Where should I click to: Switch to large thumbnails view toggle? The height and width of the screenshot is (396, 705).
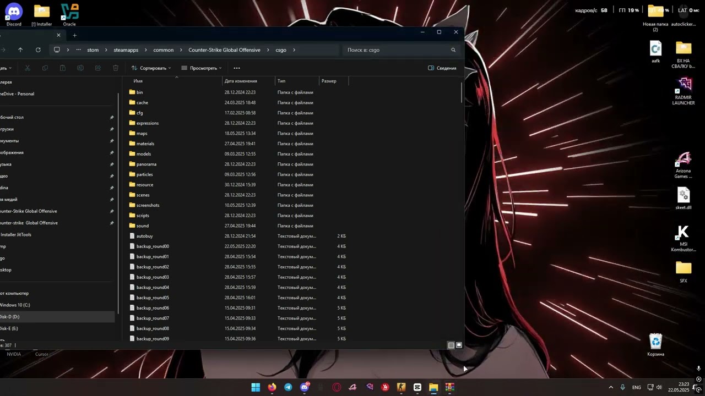pyautogui.click(x=459, y=345)
